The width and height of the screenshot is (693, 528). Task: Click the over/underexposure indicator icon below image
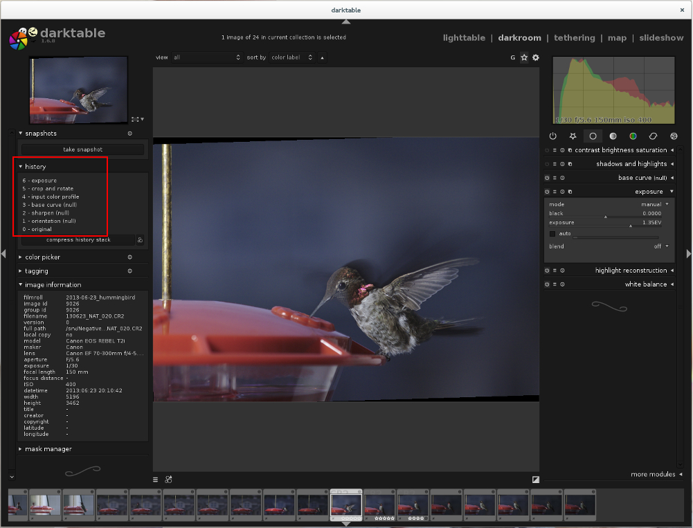tap(535, 479)
